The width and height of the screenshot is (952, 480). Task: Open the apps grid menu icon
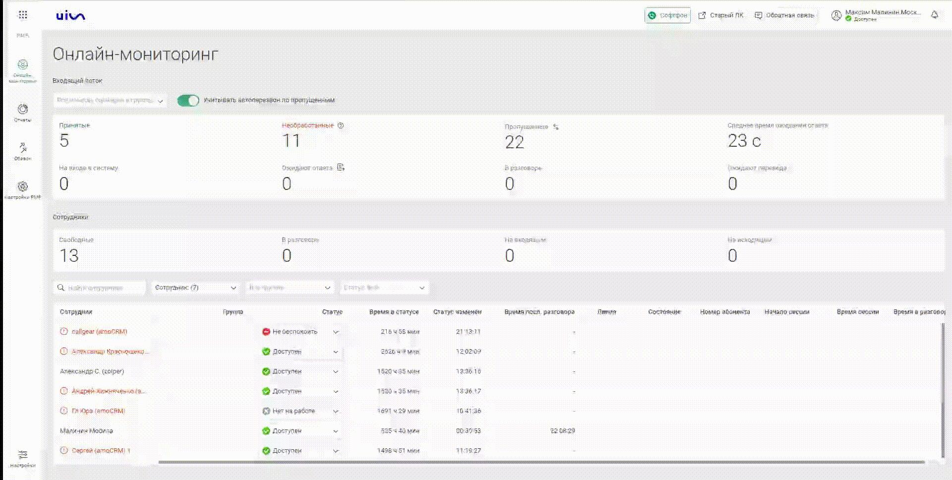[23, 15]
